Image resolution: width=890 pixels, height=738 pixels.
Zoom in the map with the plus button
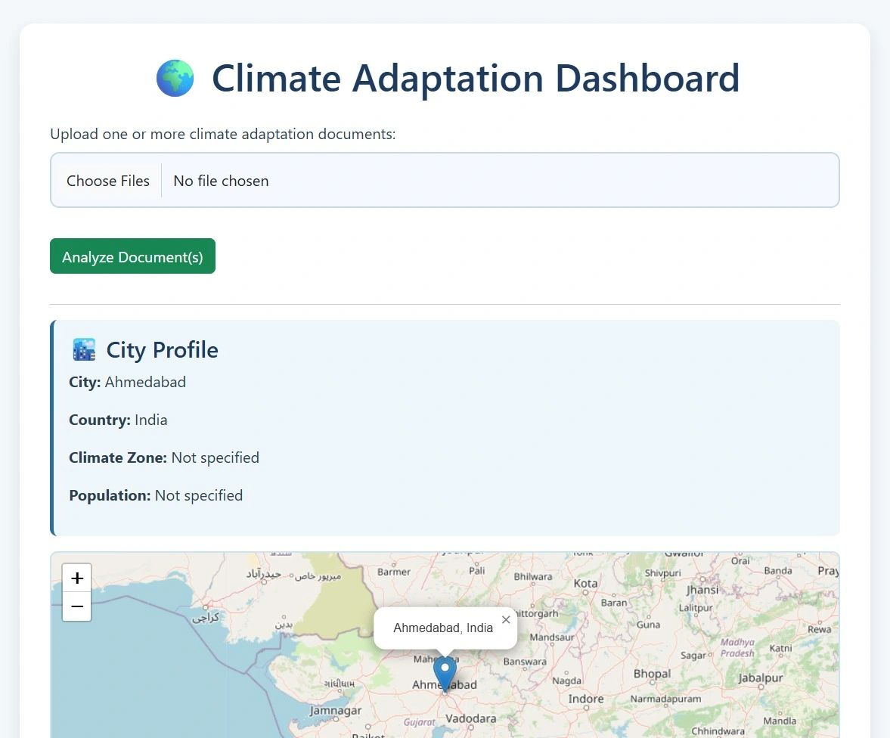click(77, 578)
